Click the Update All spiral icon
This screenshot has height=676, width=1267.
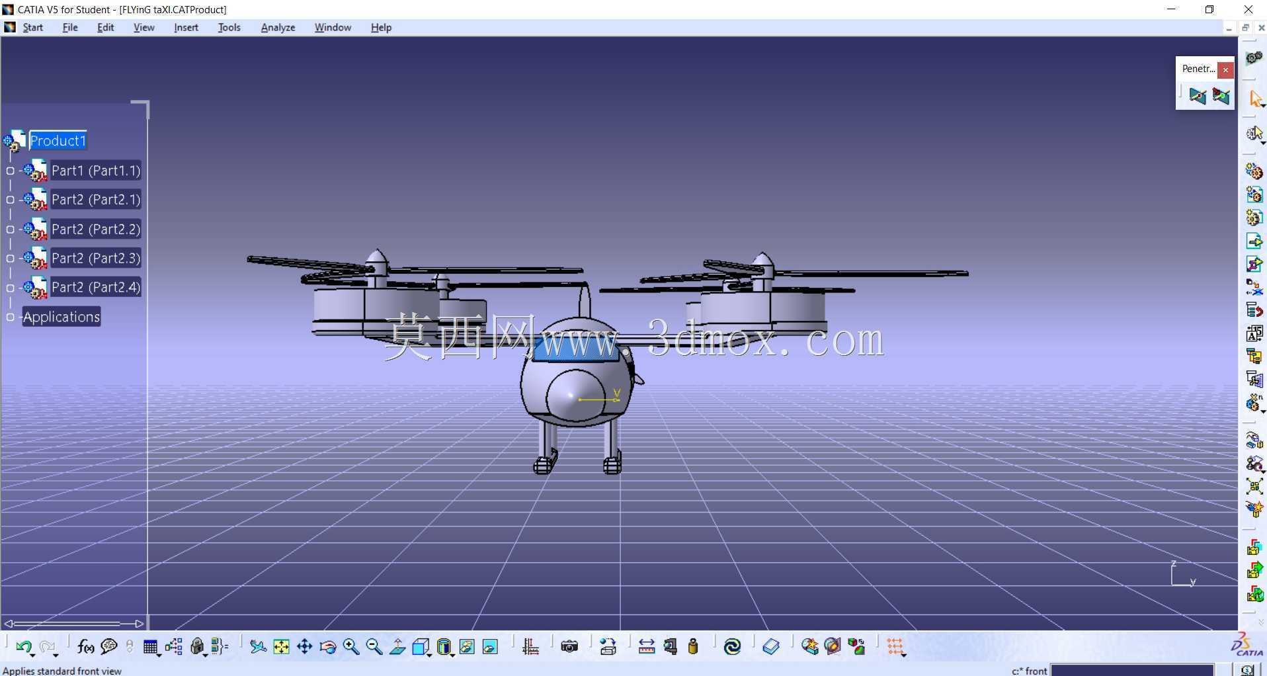(x=732, y=647)
